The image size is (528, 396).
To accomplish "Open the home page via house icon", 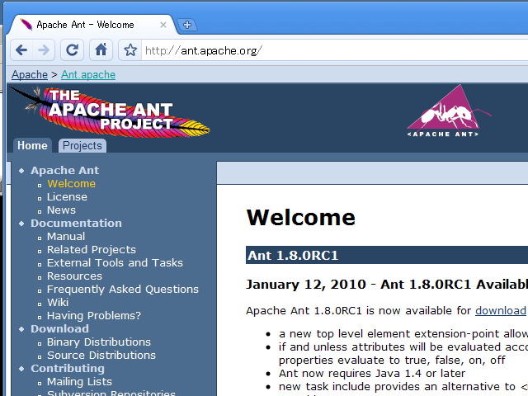I will [101, 50].
